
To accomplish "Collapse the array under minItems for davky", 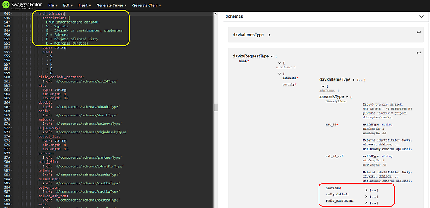I will coord(280,63).
